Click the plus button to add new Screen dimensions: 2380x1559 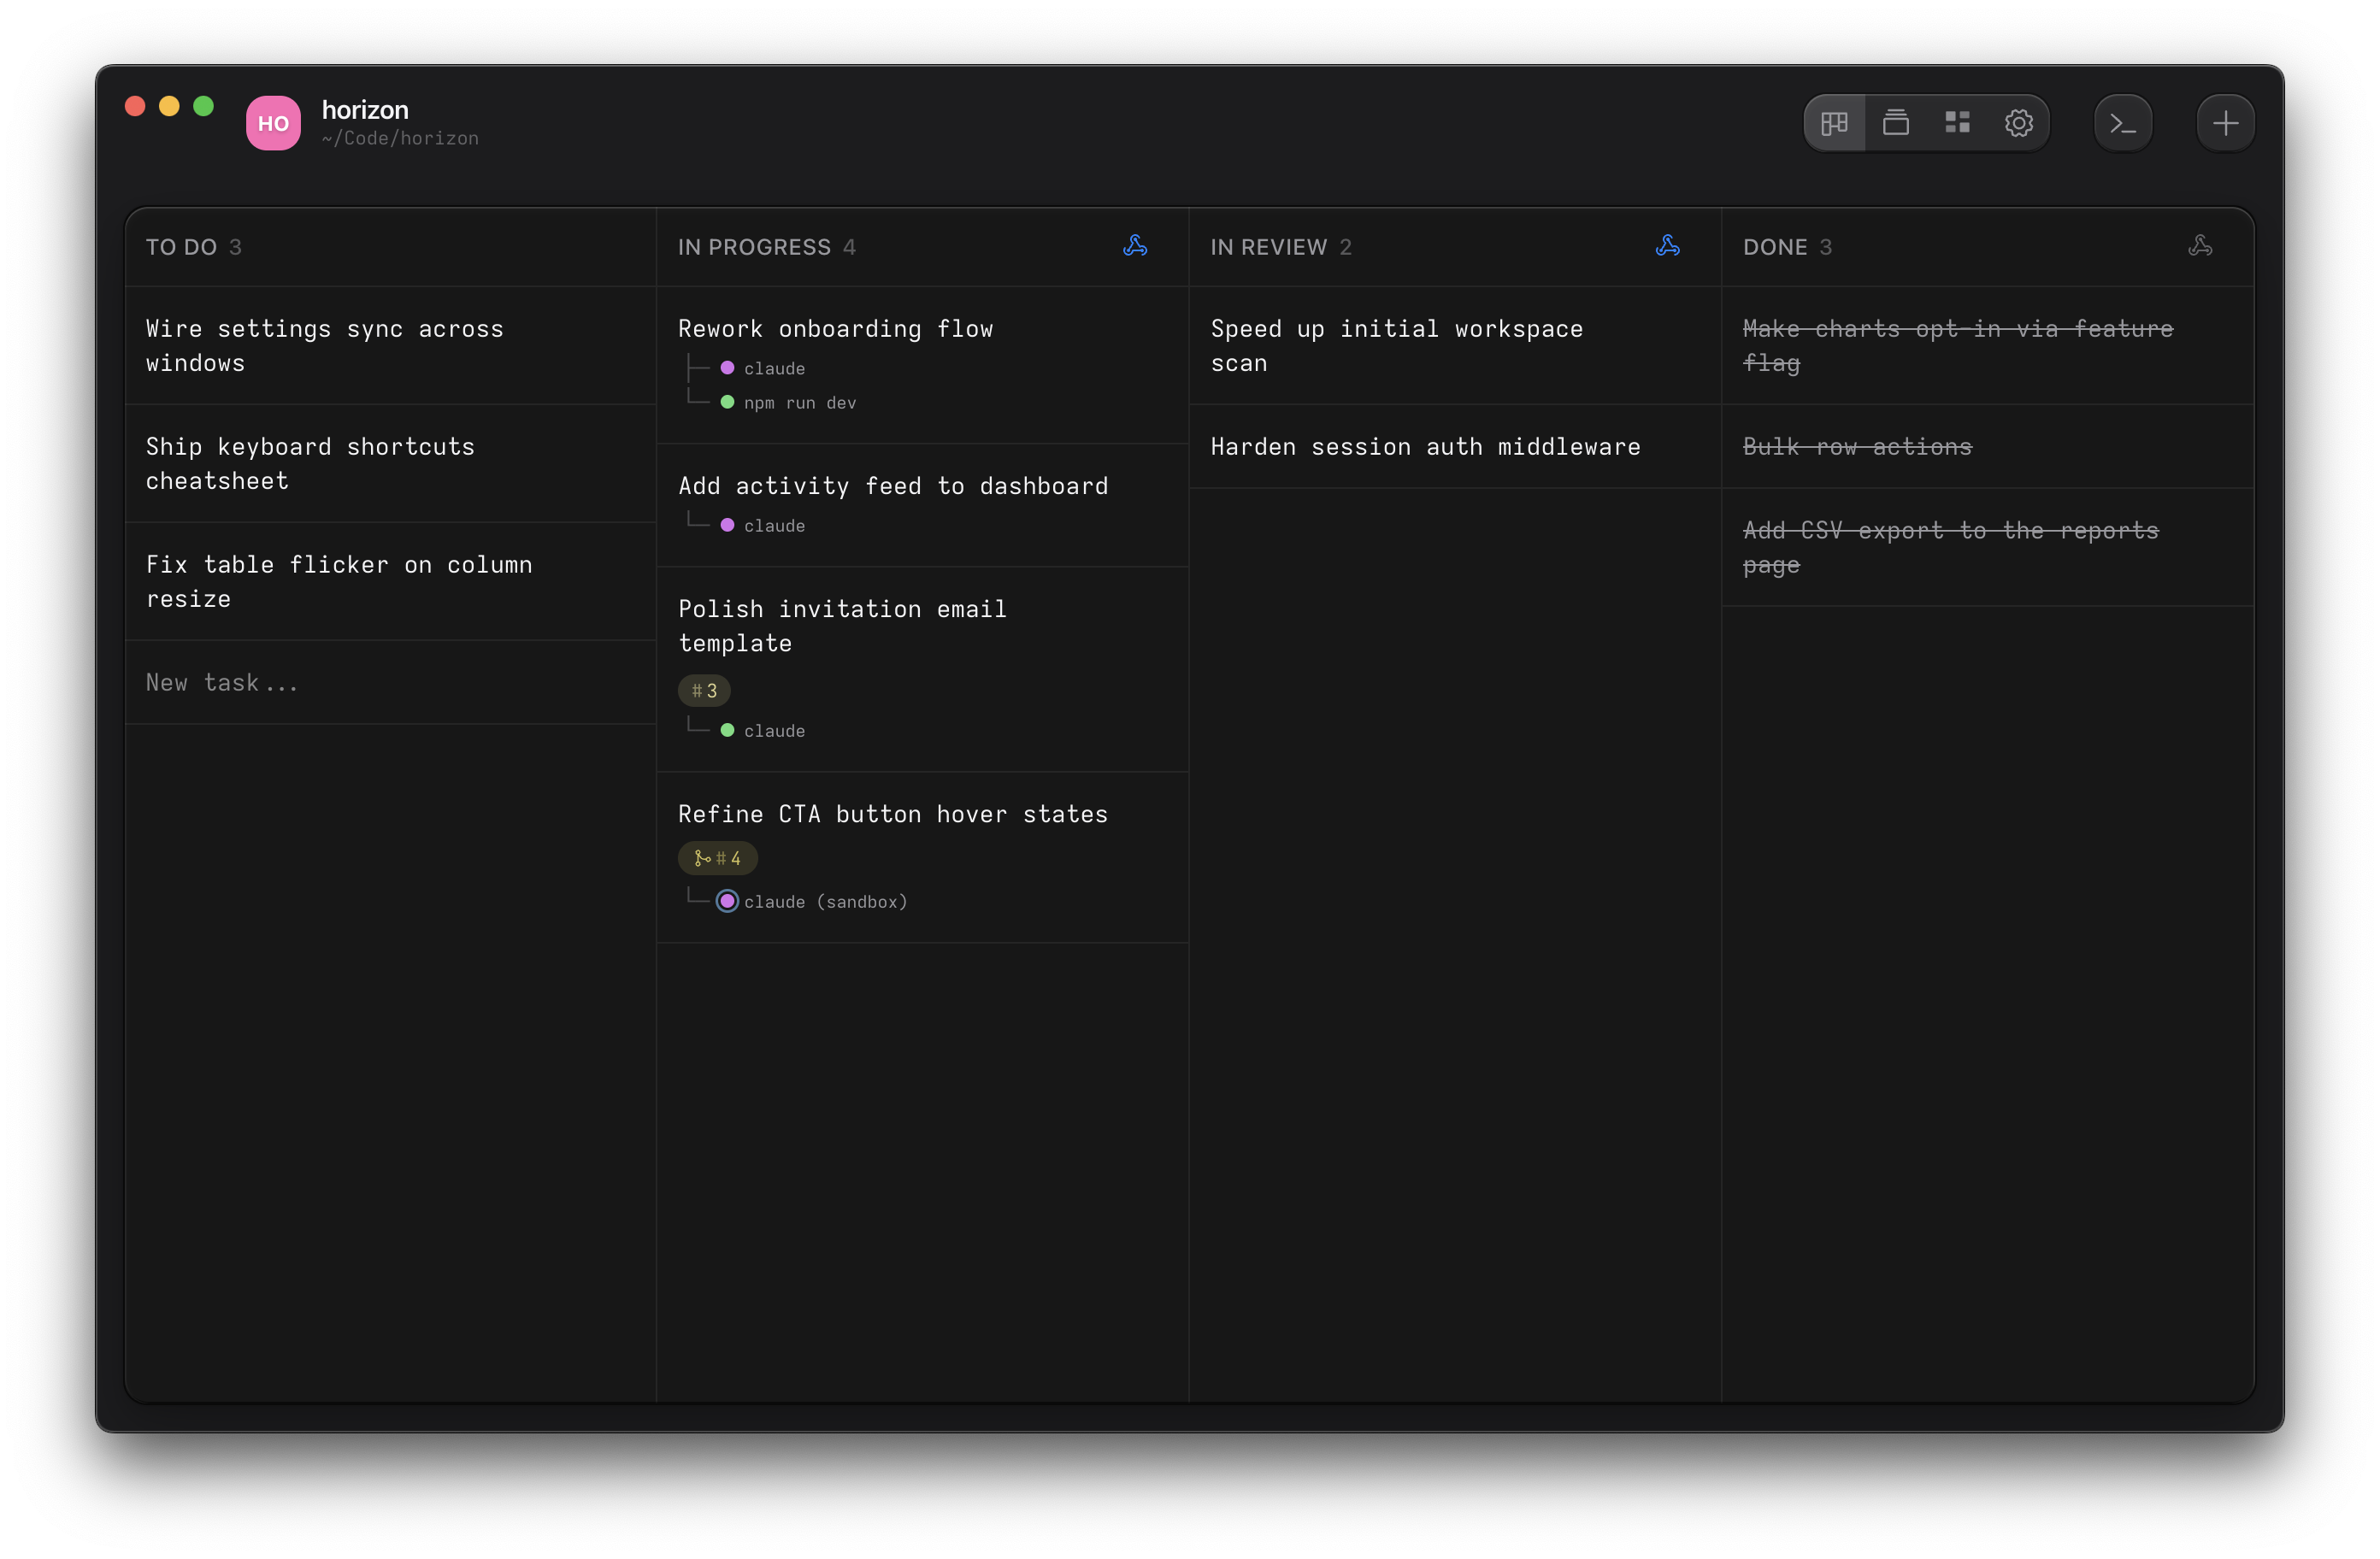click(2225, 123)
